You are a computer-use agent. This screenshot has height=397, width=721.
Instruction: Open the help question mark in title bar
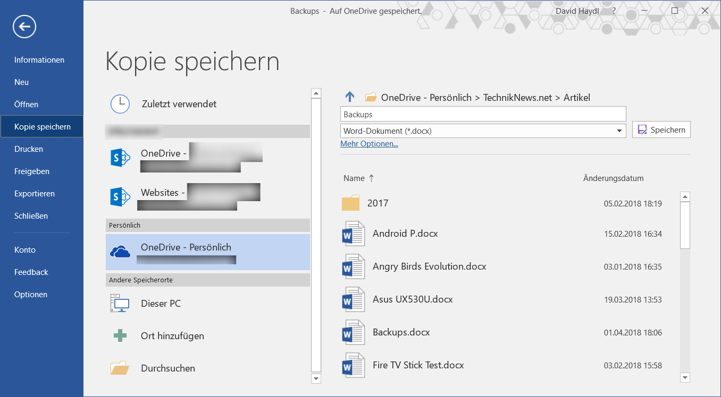coord(614,11)
